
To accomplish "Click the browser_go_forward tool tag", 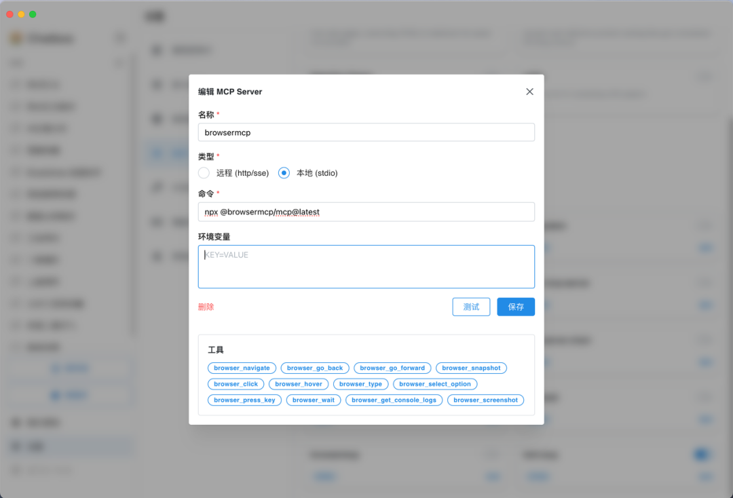I will pyautogui.click(x=392, y=368).
